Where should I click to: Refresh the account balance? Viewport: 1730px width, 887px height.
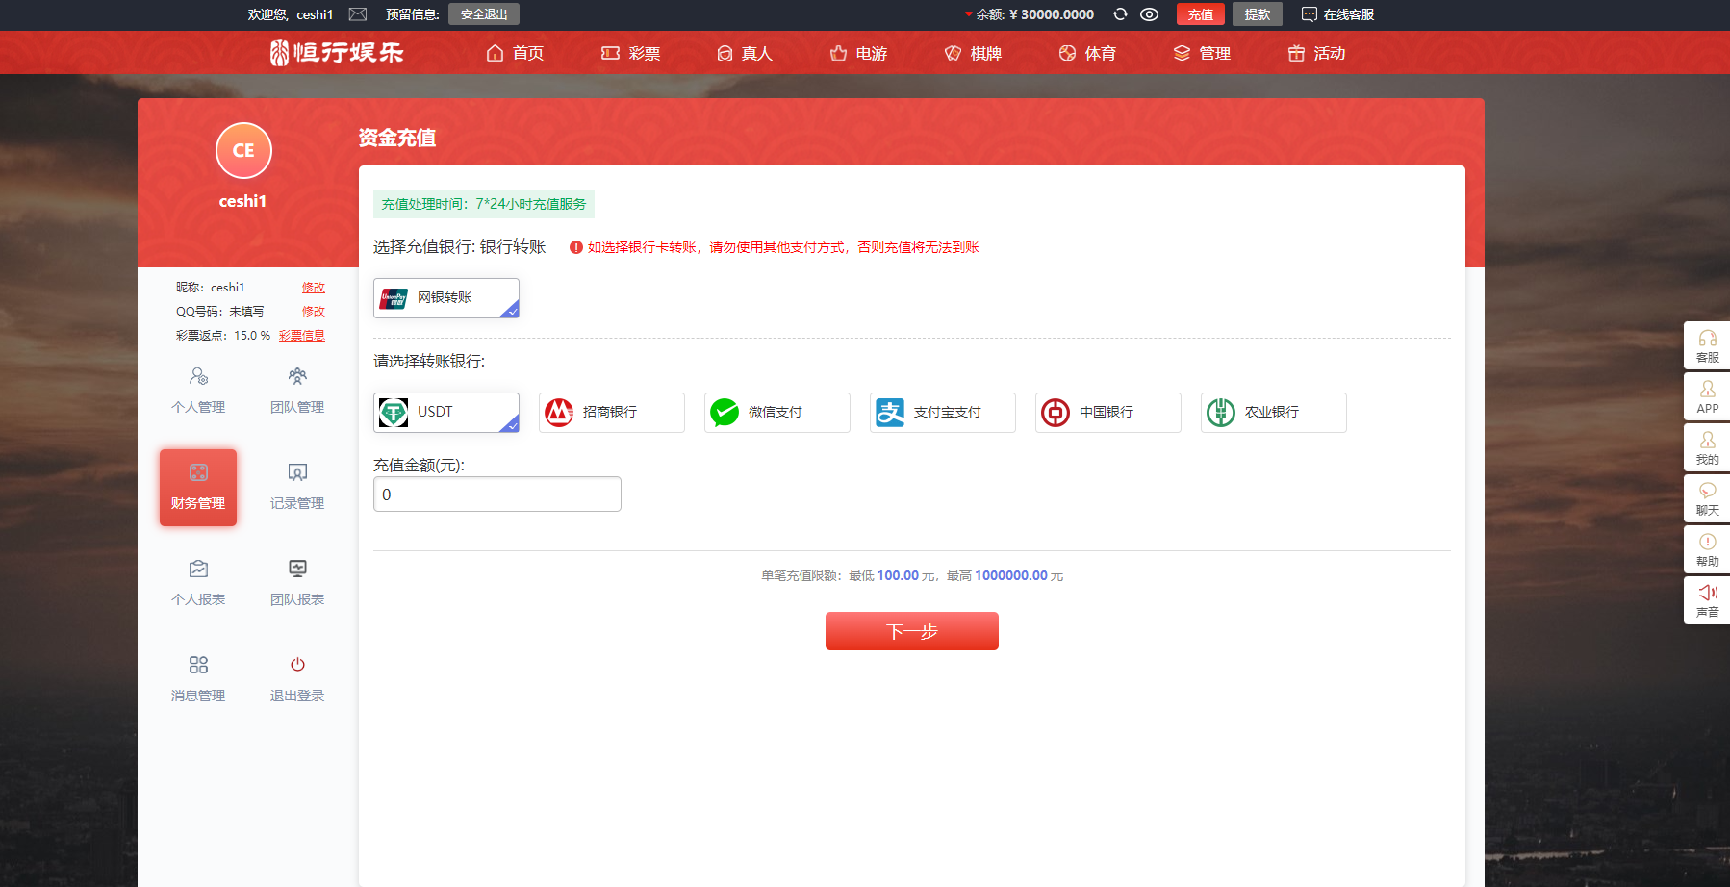point(1120,14)
